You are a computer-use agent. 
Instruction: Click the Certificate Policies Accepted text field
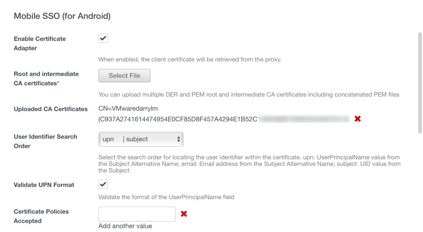pos(137,214)
